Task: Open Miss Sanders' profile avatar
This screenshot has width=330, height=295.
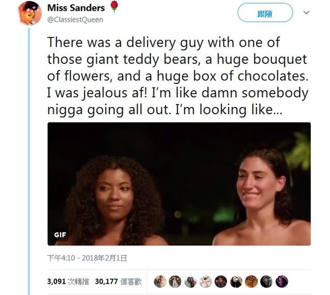Action: pyautogui.click(x=29, y=13)
